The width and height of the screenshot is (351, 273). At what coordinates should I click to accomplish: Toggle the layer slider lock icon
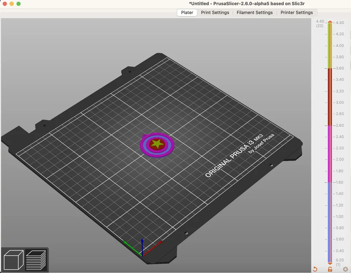point(330,269)
